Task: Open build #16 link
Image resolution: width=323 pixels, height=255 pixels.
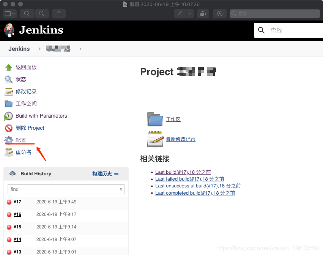Action: [x=17, y=214]
